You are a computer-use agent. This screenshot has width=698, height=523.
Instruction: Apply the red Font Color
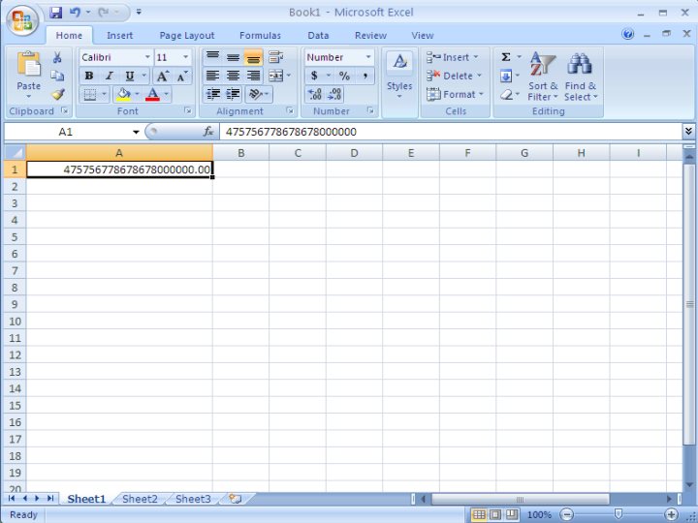(x=153, y=94)
